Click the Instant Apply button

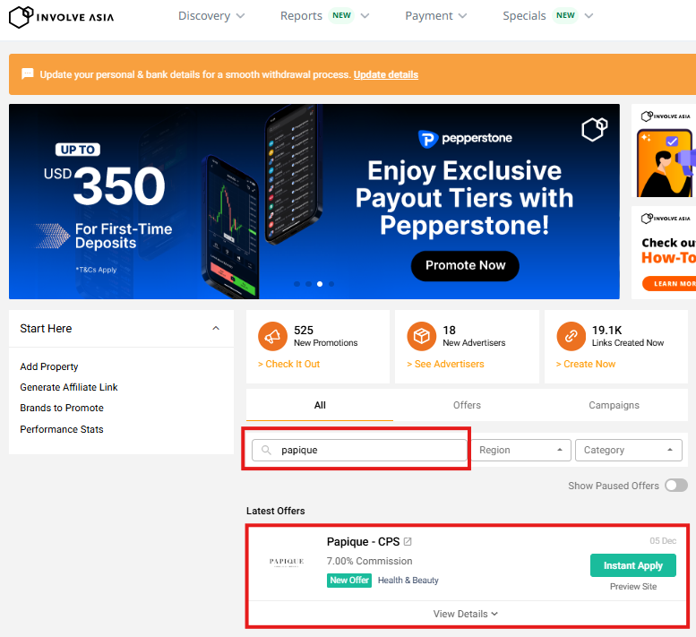click(x=632, y=565)
